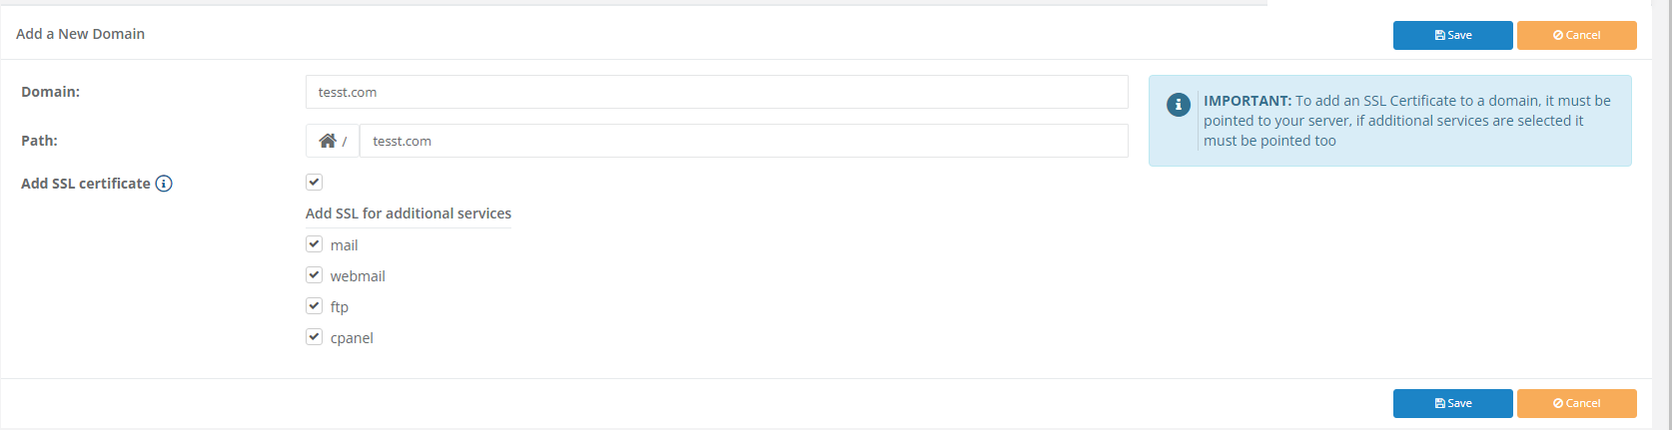Click the info icon in IMPORTANT notice
This screenshot has height=430, width=1672.
pyautogui.click(x=1179, y=104)
